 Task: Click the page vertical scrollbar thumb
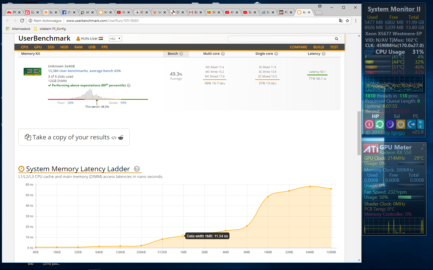coord(359,133)
